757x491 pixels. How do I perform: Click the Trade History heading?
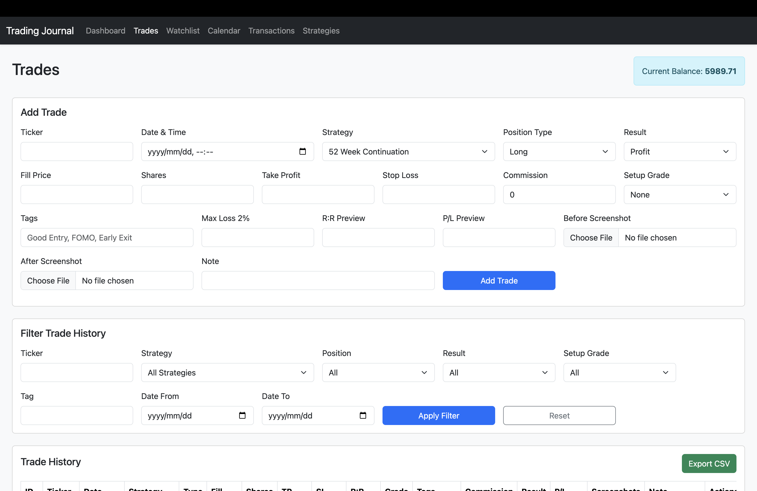51,462
